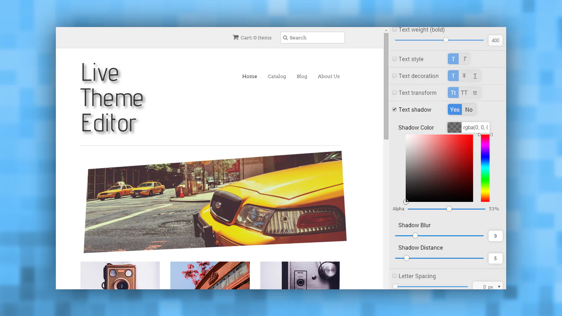Select the normal (non-italic) text style icon
Viewport: 562px width, 316px height.
[x=453, y=59]
